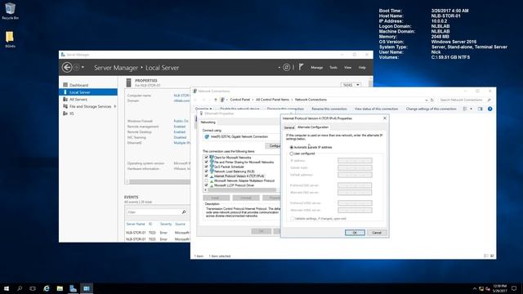The image size is (523, 294).
Task: Toggle QoS Packet Scheduler checkbox
Action: click(206, 167)
